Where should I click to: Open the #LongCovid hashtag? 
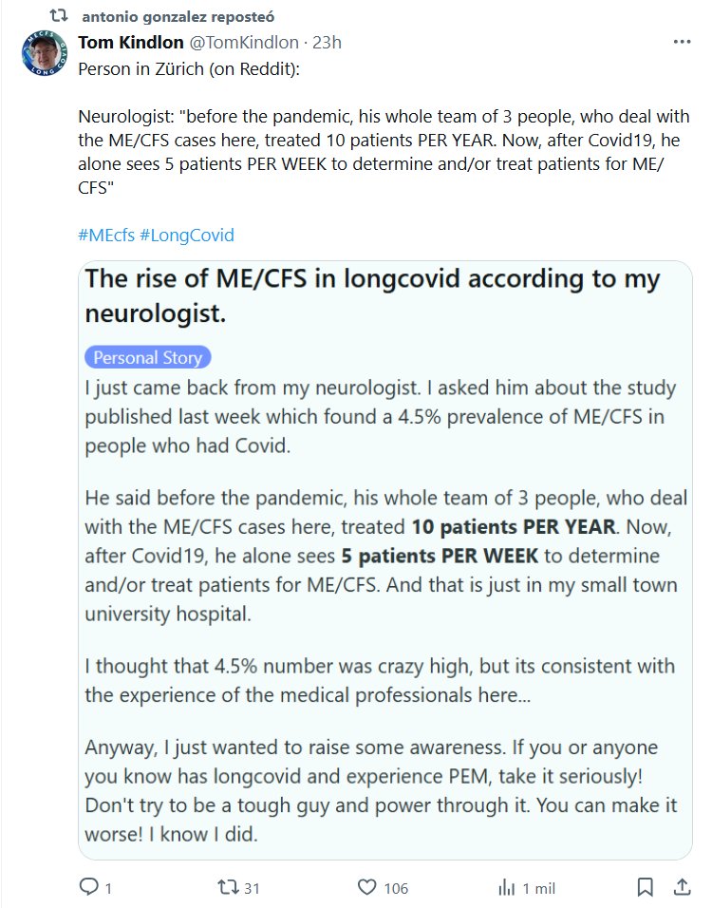[x=186, y=235]
